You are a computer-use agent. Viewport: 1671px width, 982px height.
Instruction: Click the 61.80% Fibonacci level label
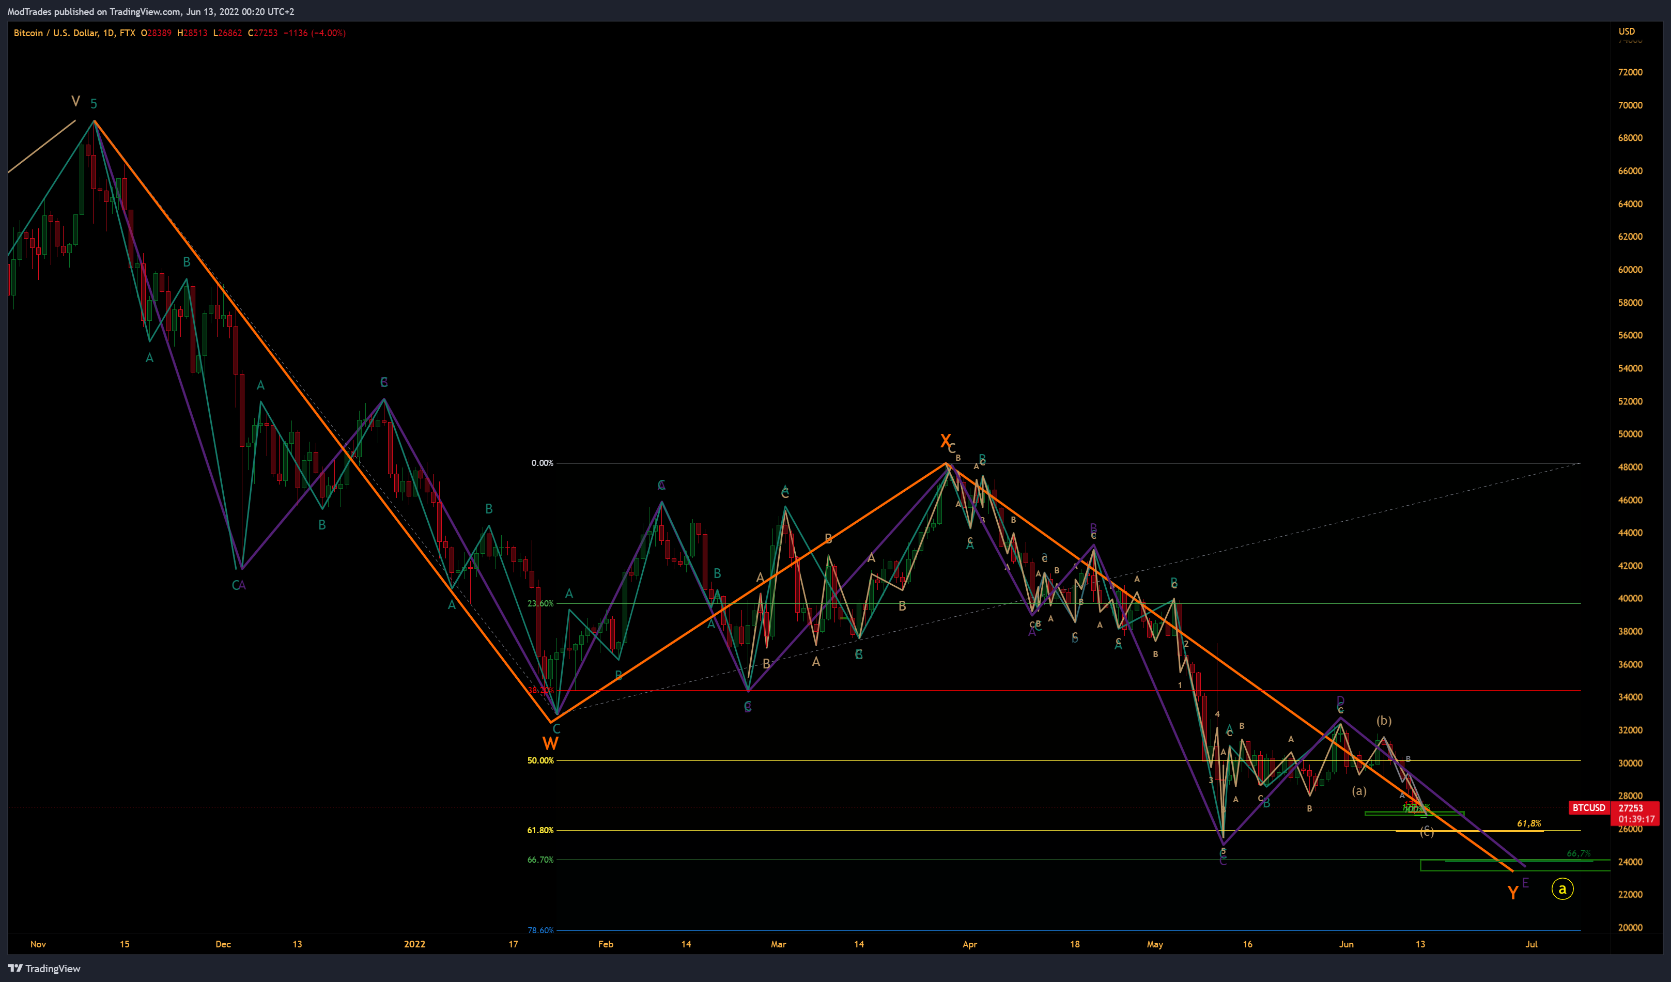pyautogui.click(x=540, y=830)
